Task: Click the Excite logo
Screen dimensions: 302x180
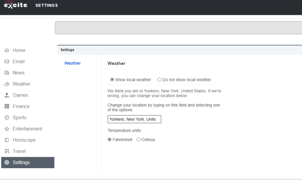Action: click(x=16, y=4)
